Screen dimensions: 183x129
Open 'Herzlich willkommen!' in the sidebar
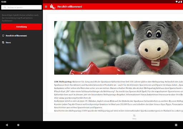pyautogui.click(x=16, y=35)
